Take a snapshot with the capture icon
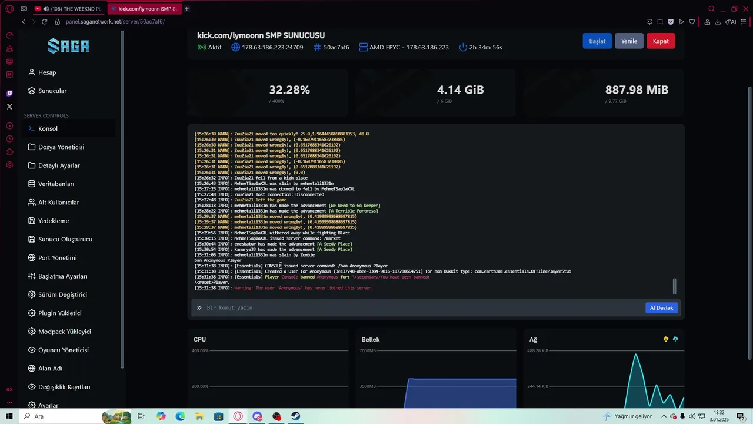Screen dimensions: 753x424 [660, 22]
